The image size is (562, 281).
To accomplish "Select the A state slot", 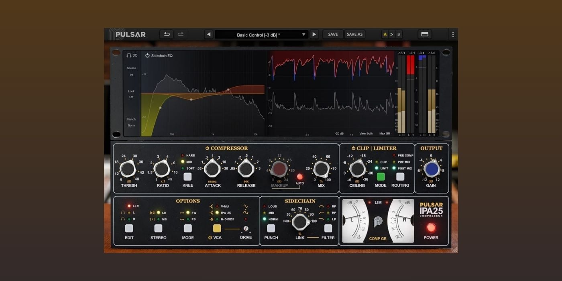I will (x=385, y=35).
